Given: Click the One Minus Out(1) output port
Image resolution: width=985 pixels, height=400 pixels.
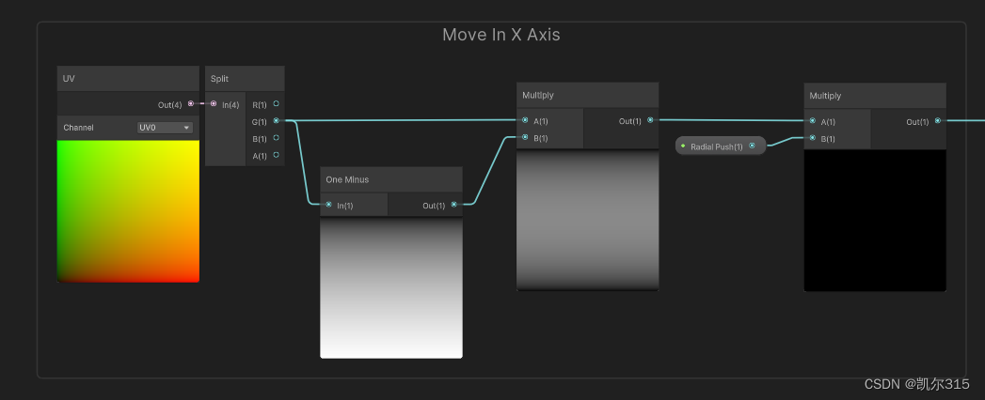Looking at the screenshot, I should pyautogui.click(x=453, y=205).
